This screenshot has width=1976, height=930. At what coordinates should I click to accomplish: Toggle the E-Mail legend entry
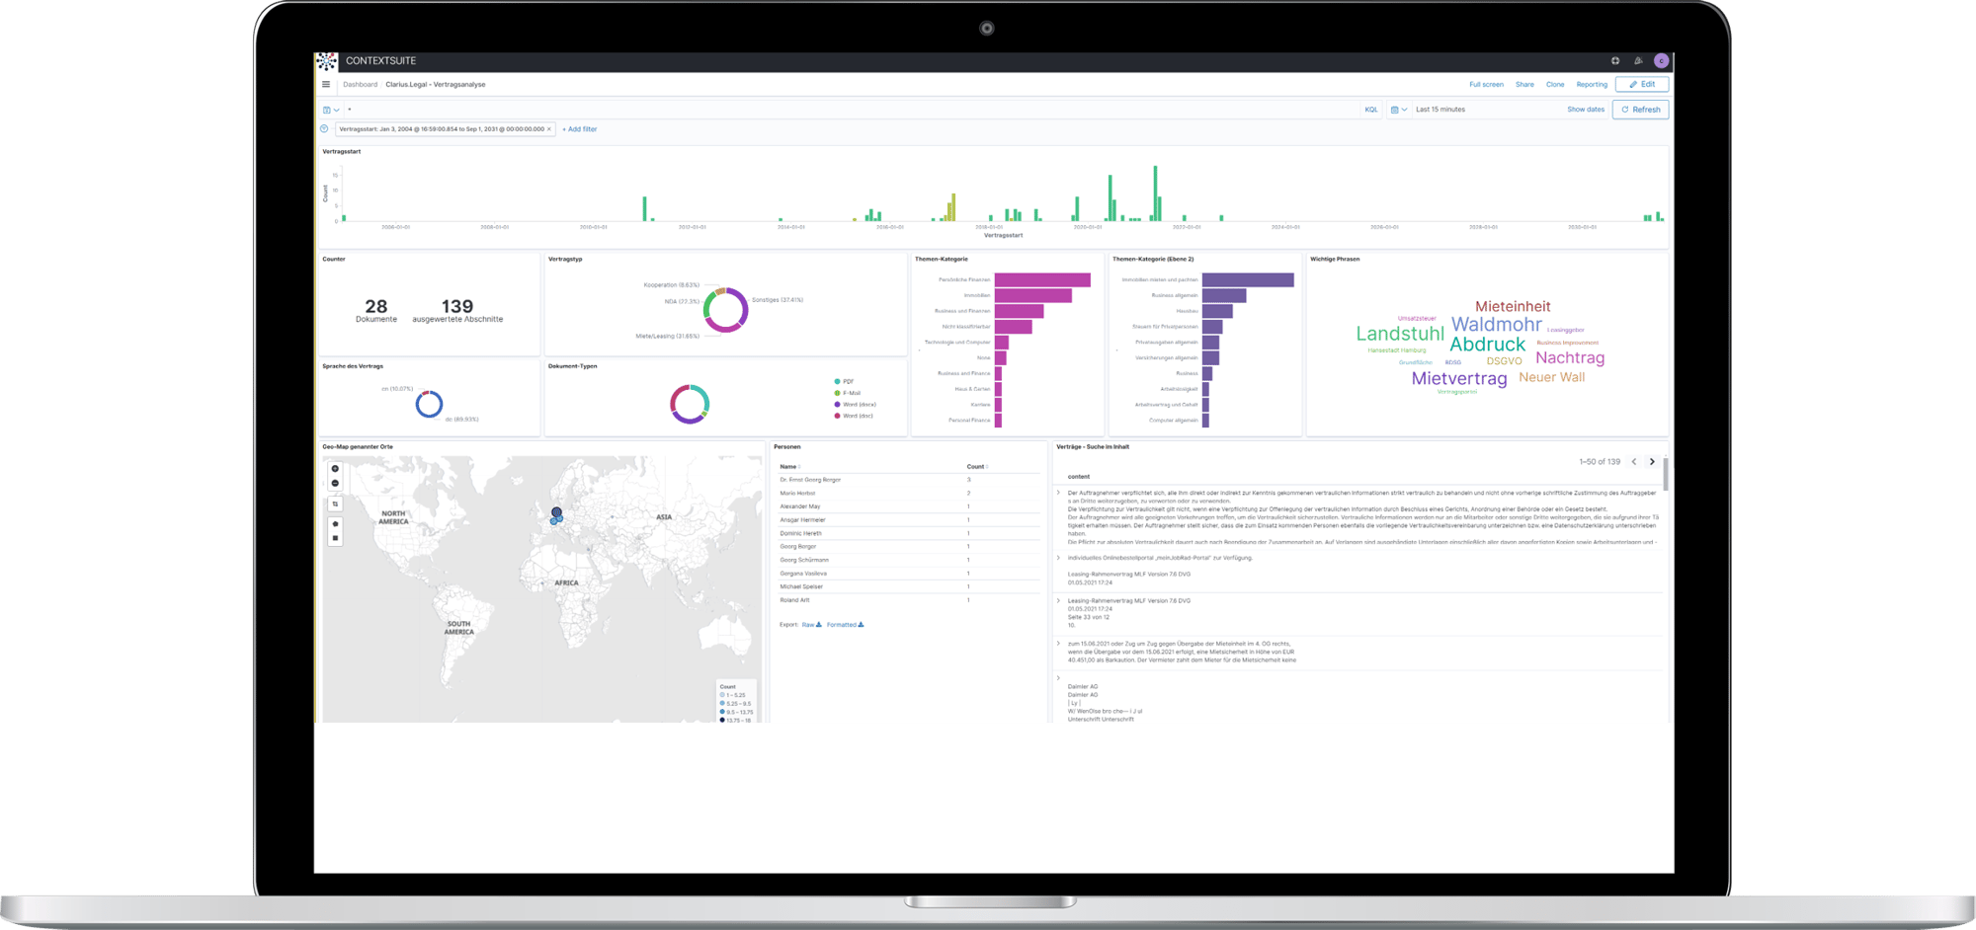click(x=847, y=393)
